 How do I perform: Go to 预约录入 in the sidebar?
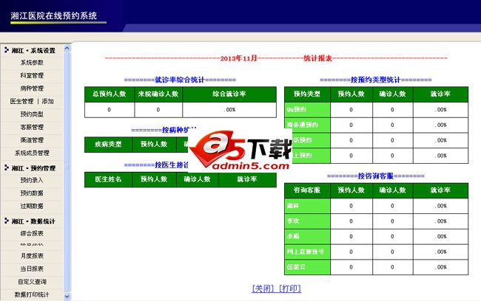(32, 180)
